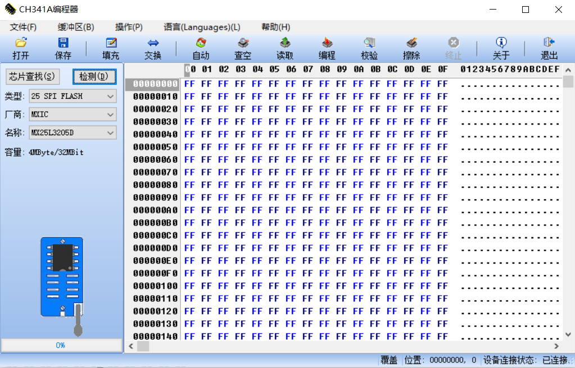The height and width of the screenshot is (368, 575).
Task: Click the 覆盖 overwrite status indicator
Action: tap(389, 360)
